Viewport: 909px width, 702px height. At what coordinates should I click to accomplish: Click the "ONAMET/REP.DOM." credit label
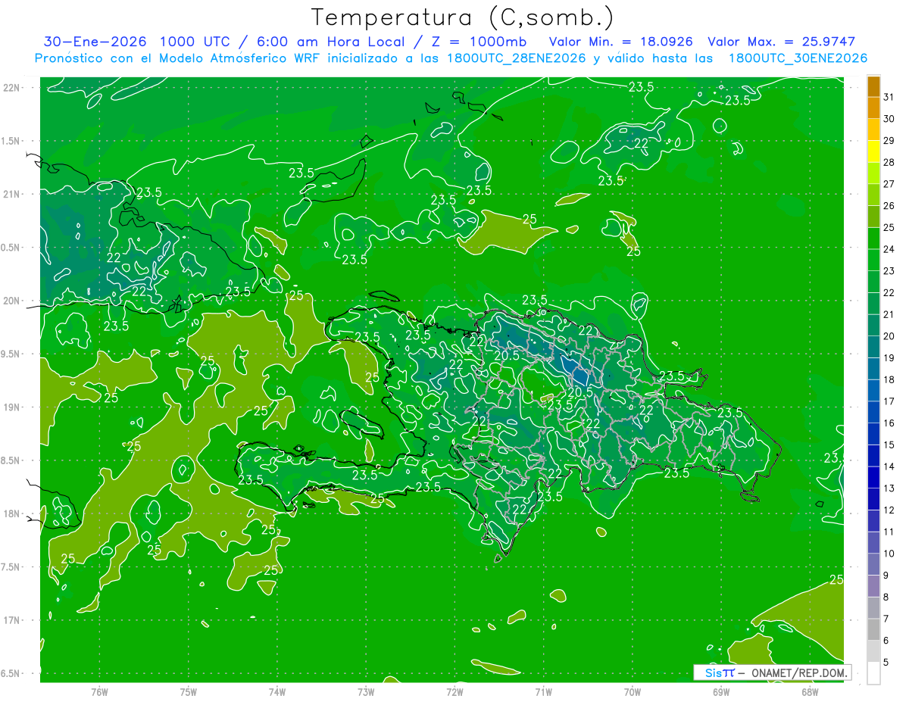pyautogui.click(x=799, y=672)
